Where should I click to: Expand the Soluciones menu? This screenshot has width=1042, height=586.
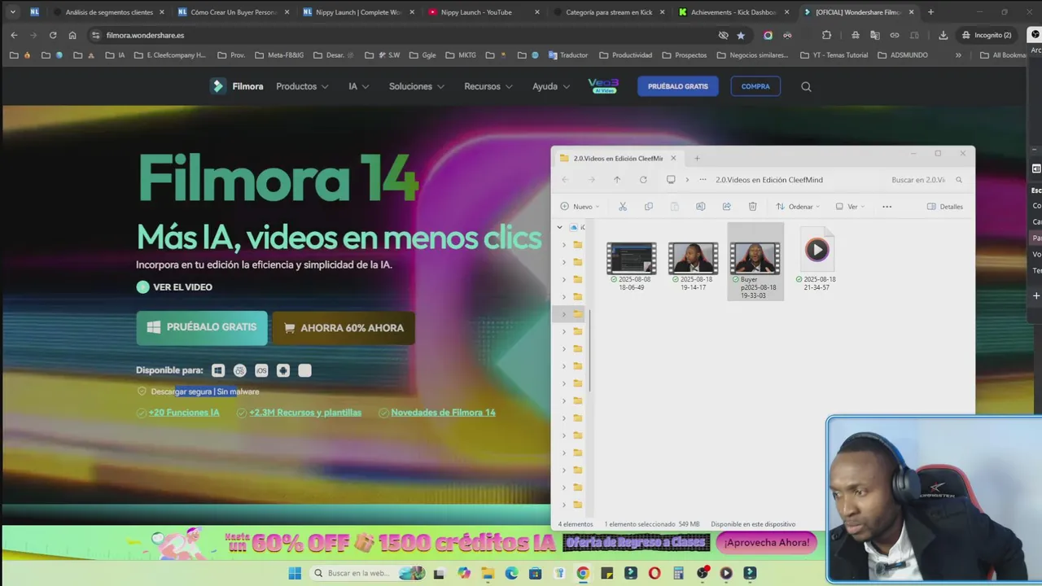pos(417,86)
